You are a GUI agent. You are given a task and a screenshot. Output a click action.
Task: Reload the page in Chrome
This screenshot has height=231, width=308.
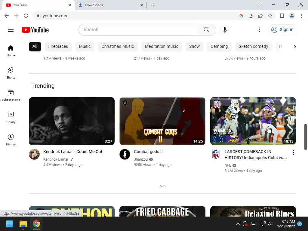pos(26,16)
